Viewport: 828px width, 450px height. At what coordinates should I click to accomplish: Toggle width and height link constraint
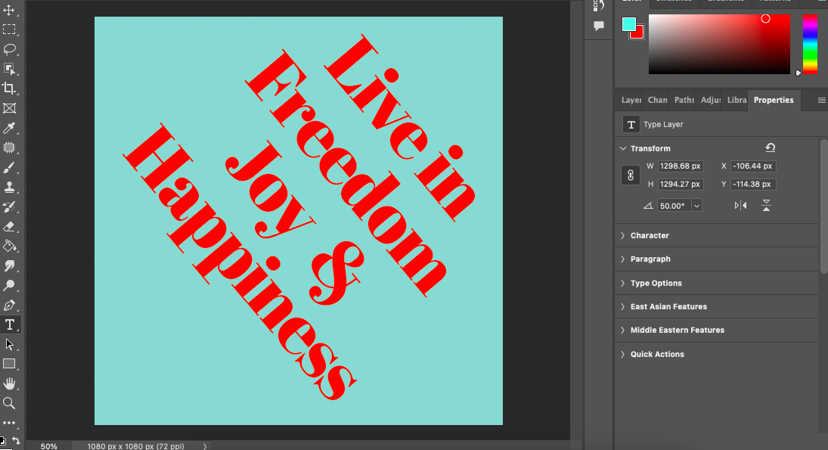[630, 175]
